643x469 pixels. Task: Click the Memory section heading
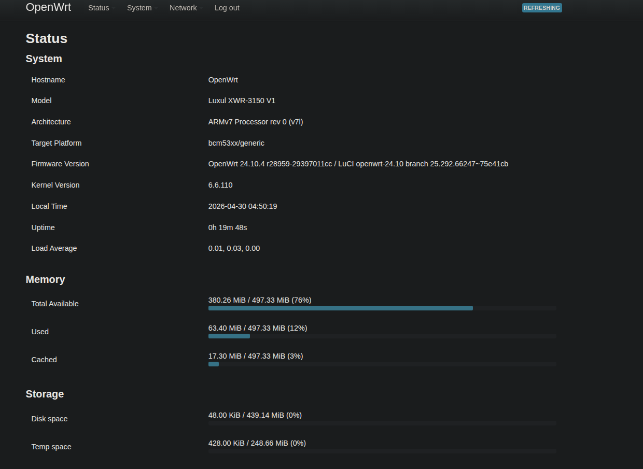[x=46, y=279]
